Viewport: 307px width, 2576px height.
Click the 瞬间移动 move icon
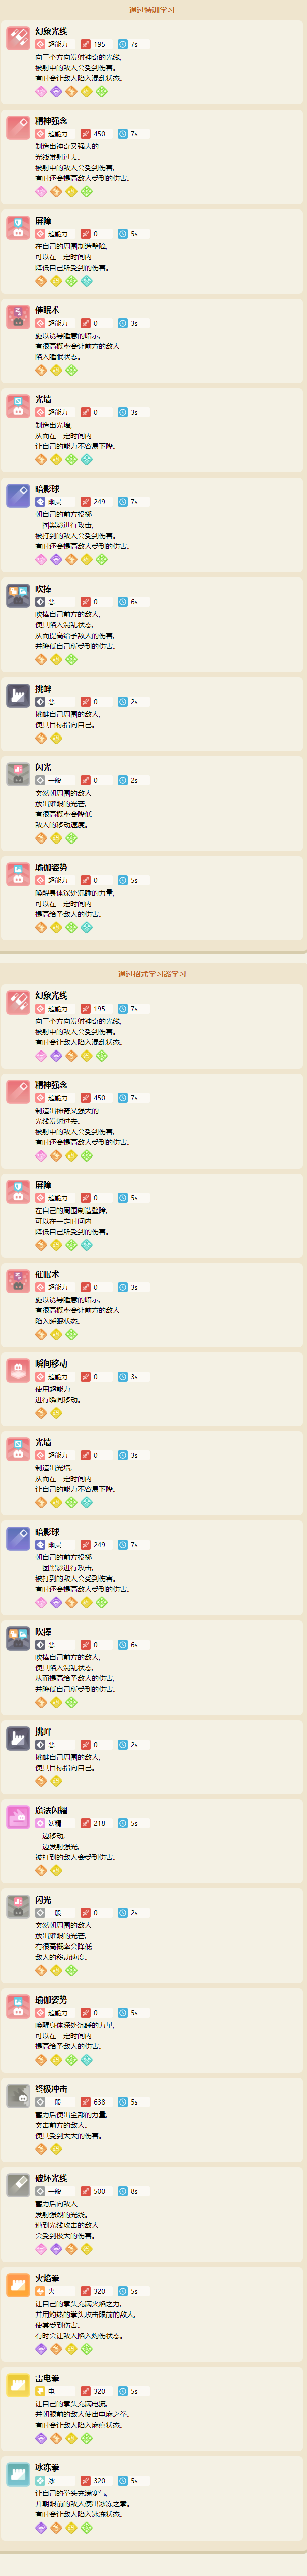coord(18,1371)
